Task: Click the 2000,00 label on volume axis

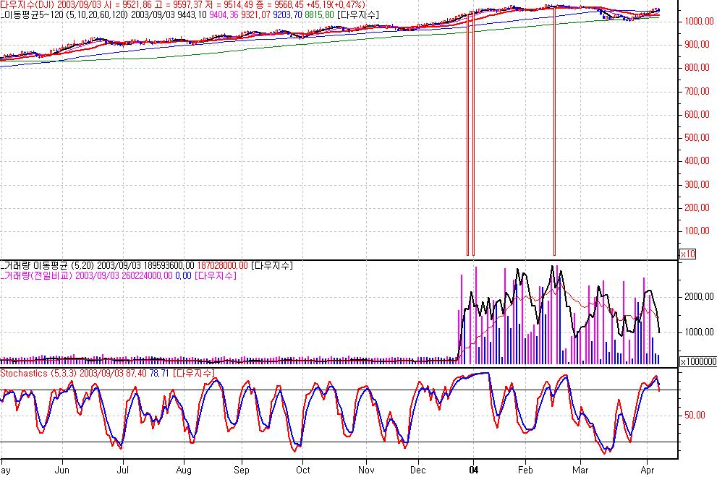Action: point(699,297)
